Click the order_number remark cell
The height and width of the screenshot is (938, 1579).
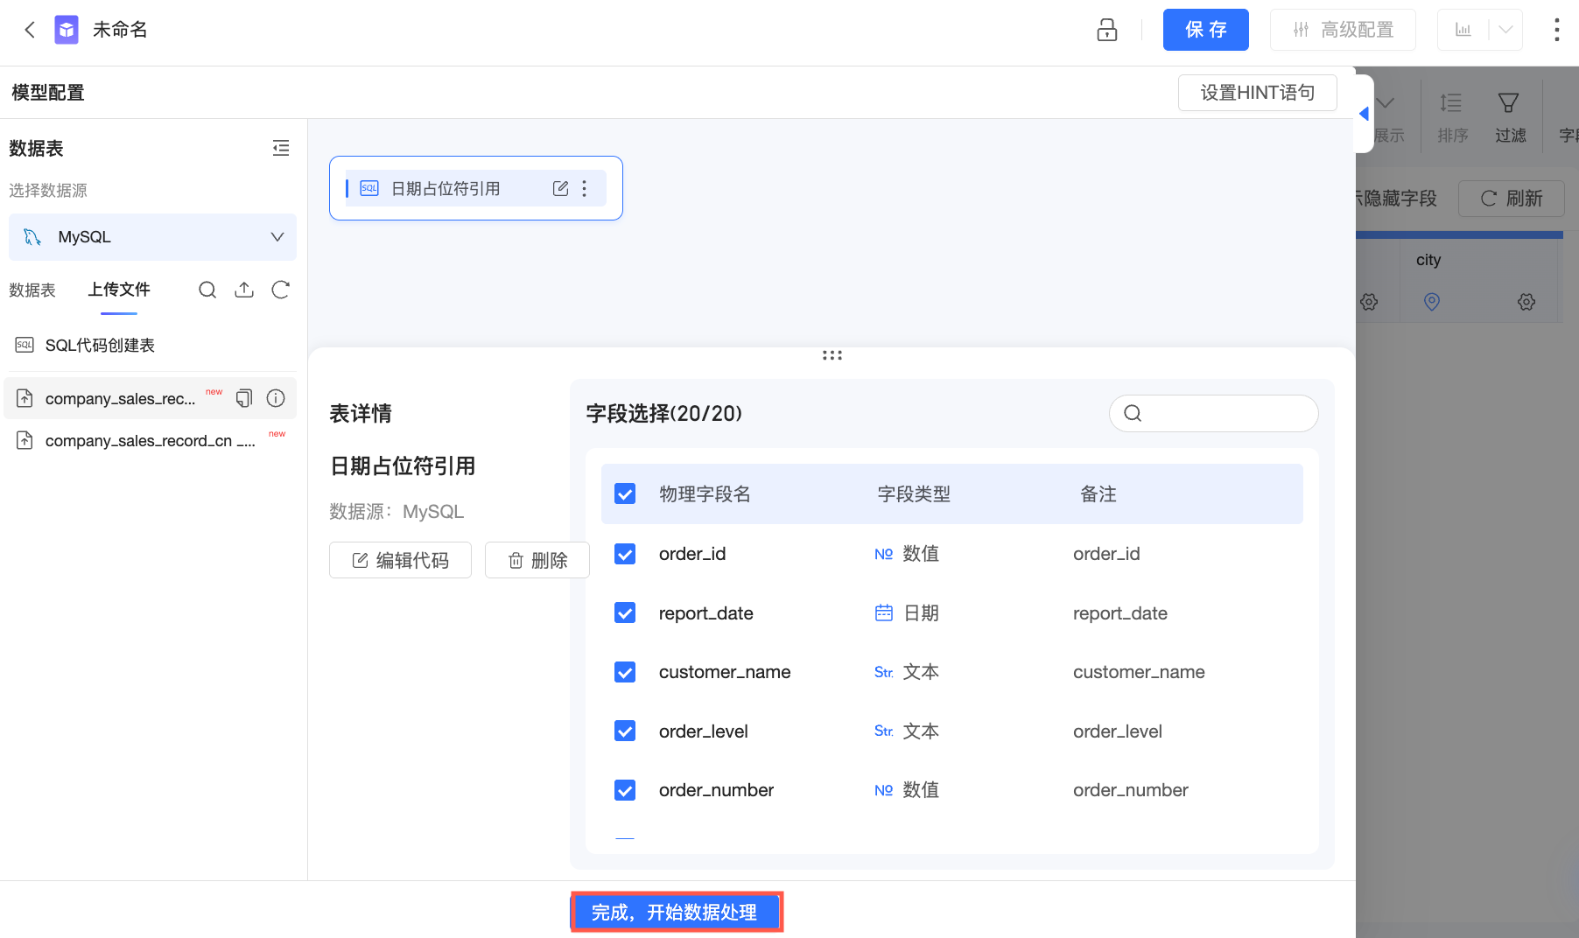[1131, 790]
